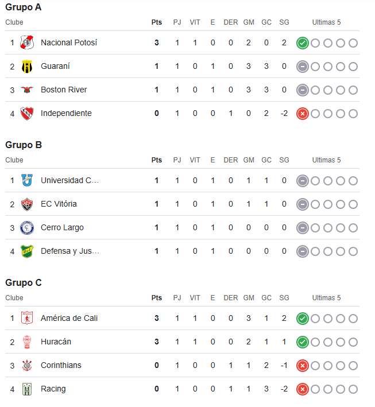Click Racing's red loss indicator
Image resolution: width=375 pixels, height=407 pixels.
pyautogui.click(x=303, y=389)
